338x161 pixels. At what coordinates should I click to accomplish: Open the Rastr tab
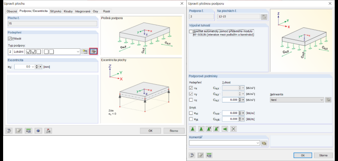coord(106,12)
